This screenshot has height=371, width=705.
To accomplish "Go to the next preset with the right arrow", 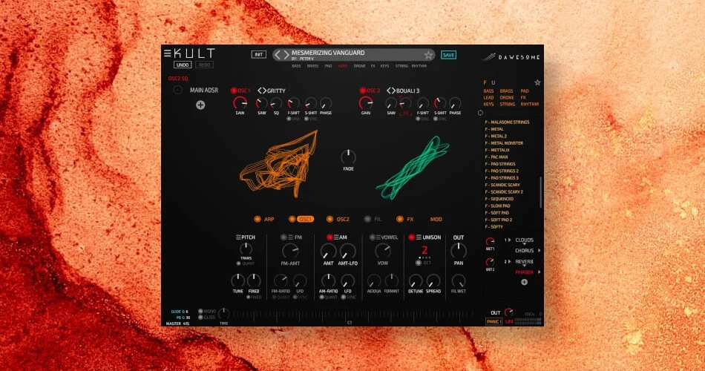I will point(286,55).
